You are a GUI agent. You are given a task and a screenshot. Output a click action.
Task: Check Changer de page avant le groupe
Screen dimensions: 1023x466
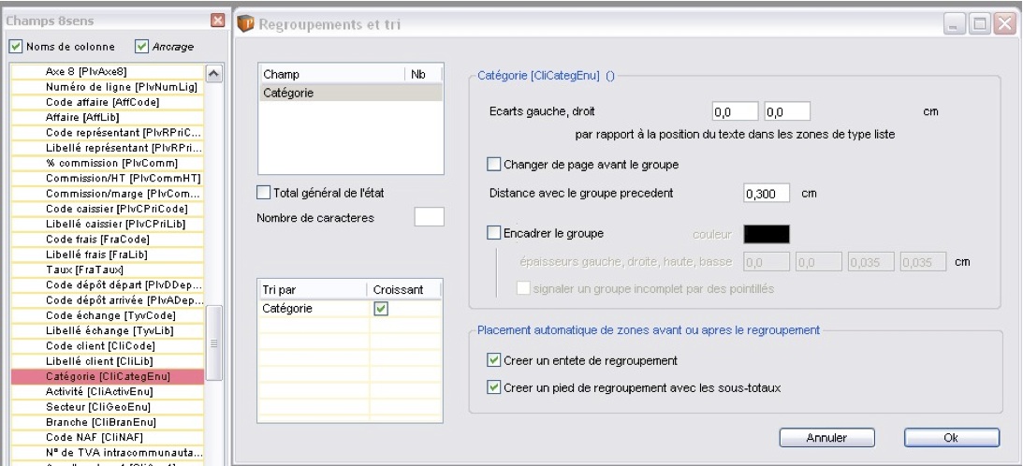494,165
